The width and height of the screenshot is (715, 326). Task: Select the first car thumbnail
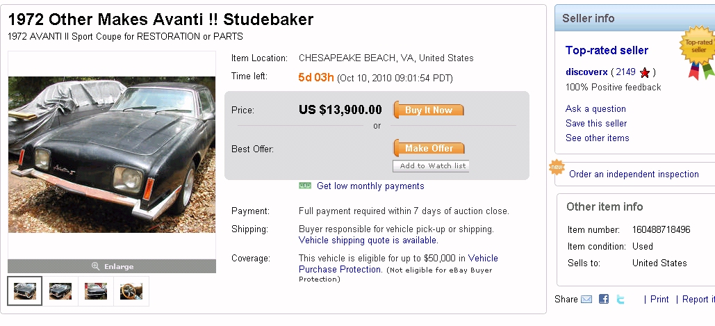[25, 291]
